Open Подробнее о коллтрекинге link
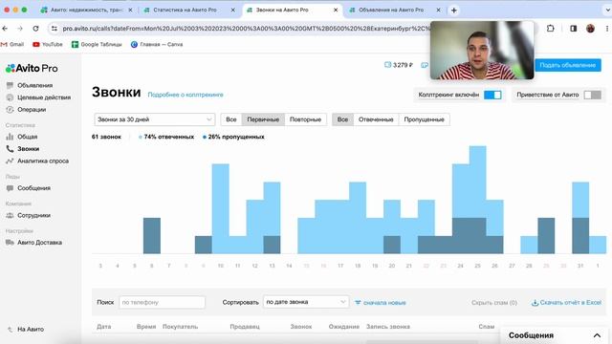612x344 pixels. pos(186,95)
